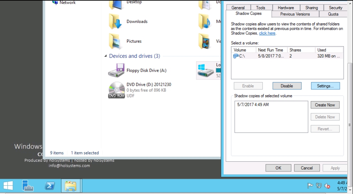Switch to the Previous Versions tab

pos(295,14)
